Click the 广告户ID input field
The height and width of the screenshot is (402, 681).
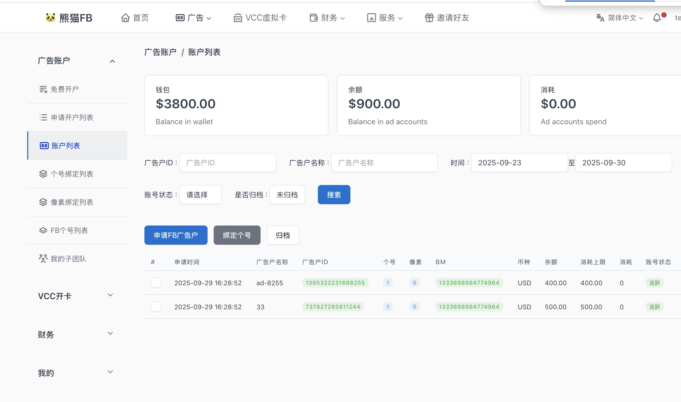click(227, 163)
